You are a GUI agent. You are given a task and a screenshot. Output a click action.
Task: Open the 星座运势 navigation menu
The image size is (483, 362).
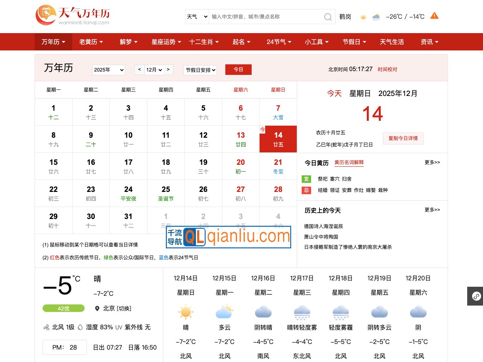166,42
